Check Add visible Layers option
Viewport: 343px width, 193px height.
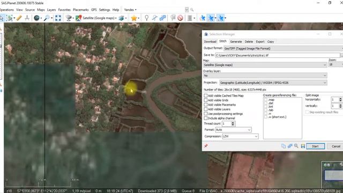(206, 109)
